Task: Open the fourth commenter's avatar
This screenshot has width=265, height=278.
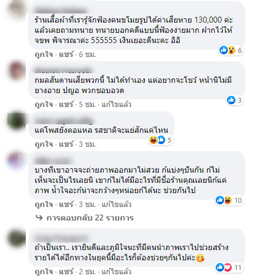Action: [16, 160]
